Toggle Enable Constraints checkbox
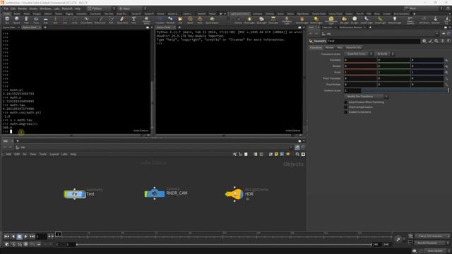452x254 pixels. [346, 112]
